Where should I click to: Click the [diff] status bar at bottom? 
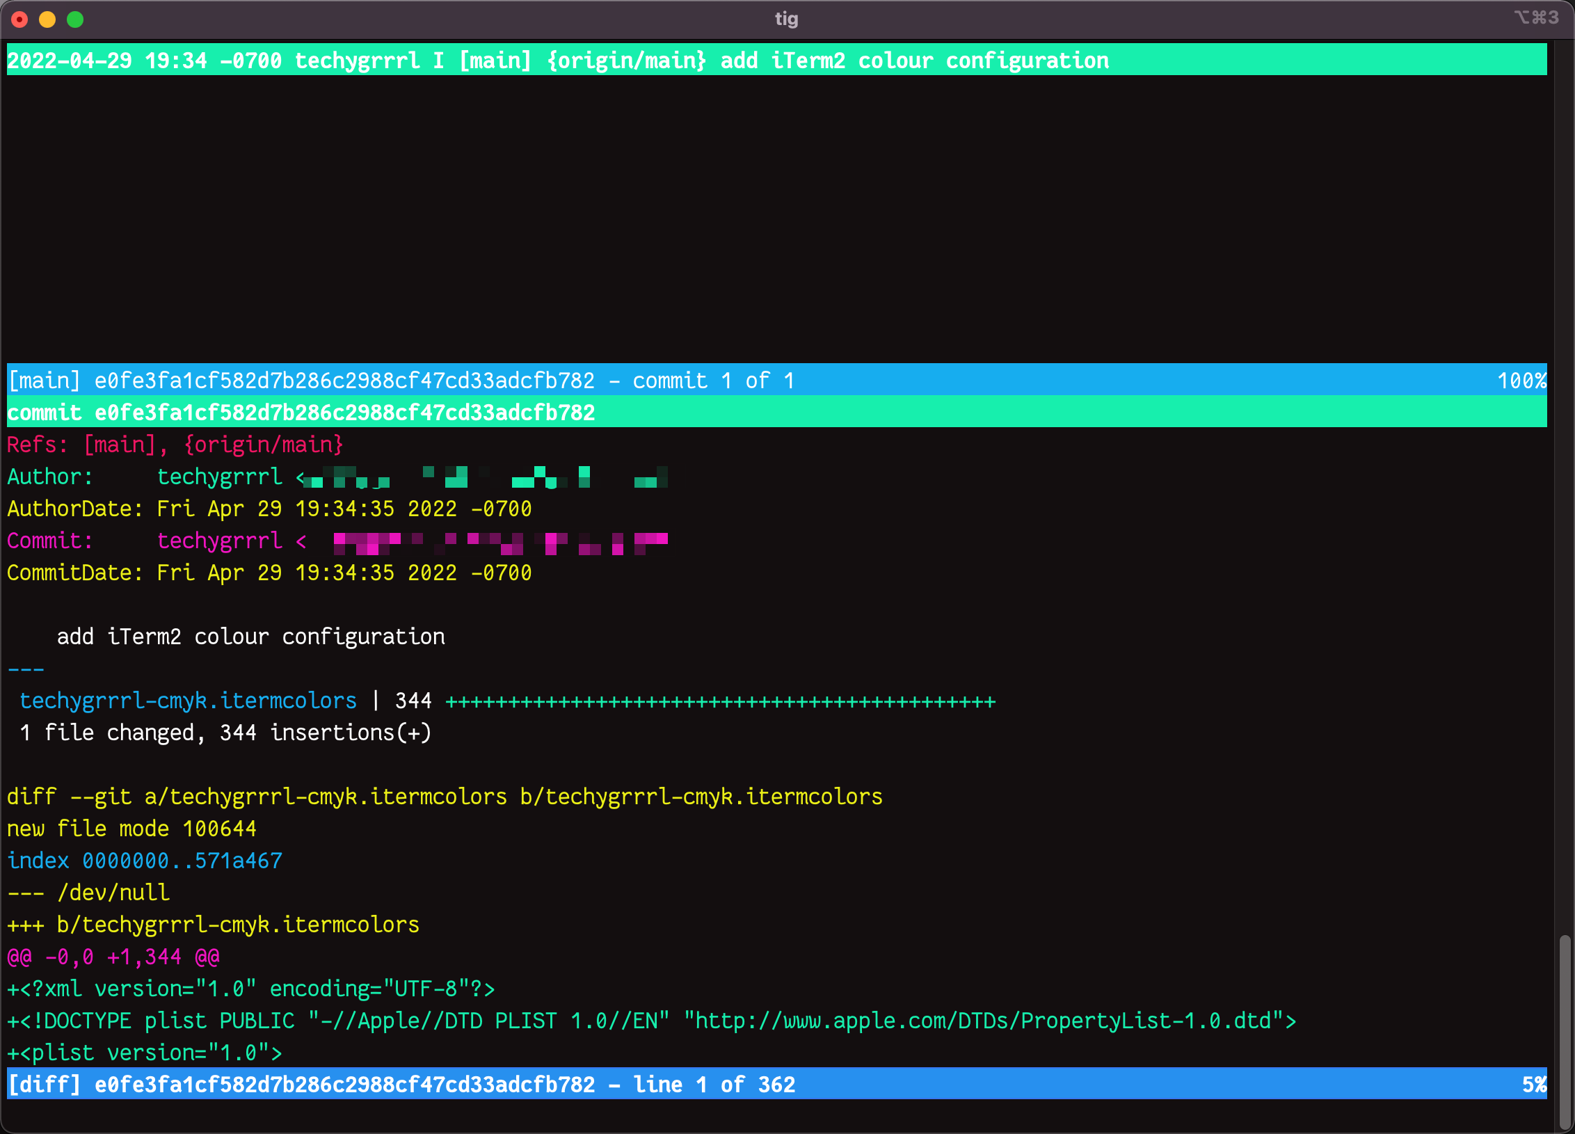(x=401, y=1085)
